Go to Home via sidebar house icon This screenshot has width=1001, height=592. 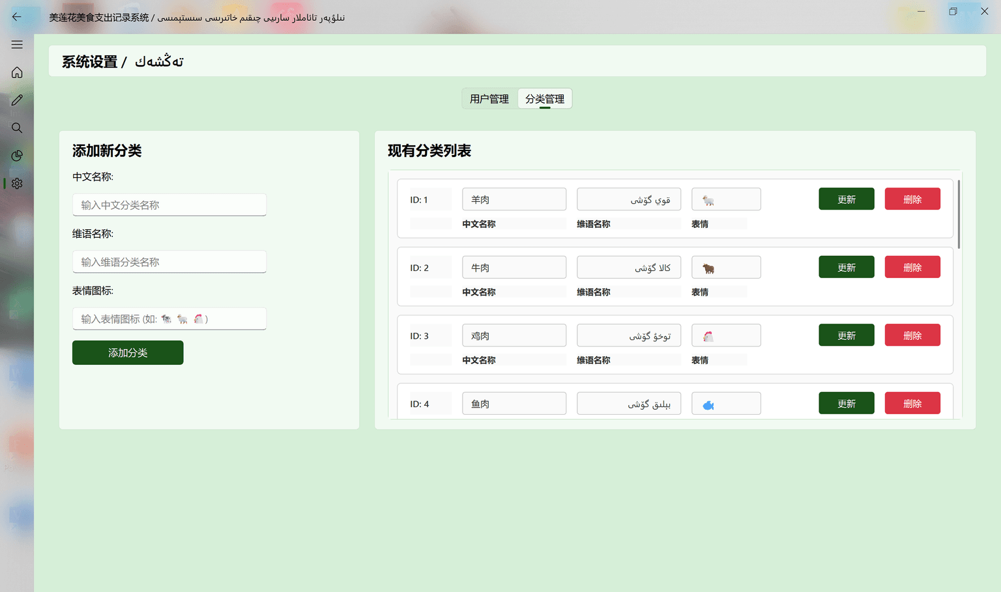coord(17,72)
